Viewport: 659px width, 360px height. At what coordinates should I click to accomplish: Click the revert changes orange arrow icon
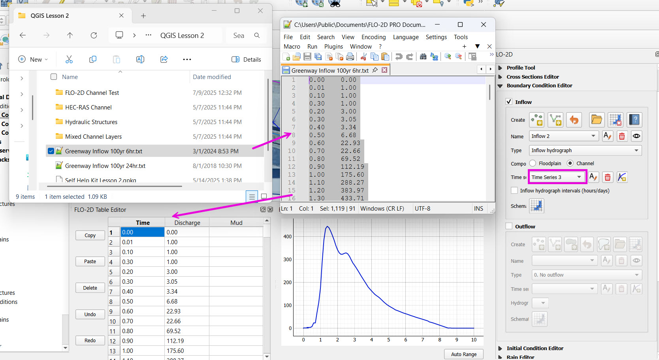coord(574,120)
